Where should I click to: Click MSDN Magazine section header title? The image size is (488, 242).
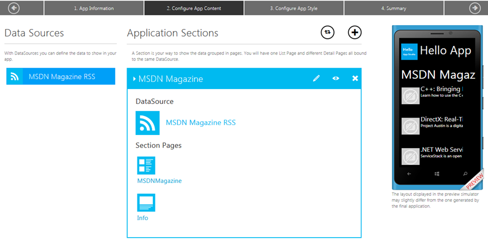(x=170, y=79)
